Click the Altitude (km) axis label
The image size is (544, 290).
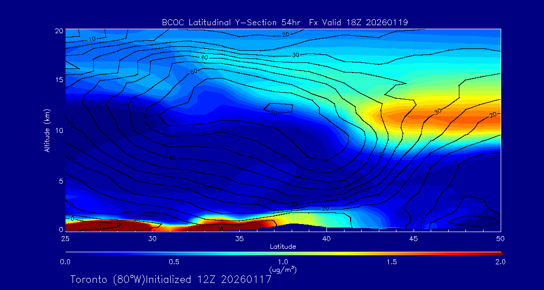47,130
